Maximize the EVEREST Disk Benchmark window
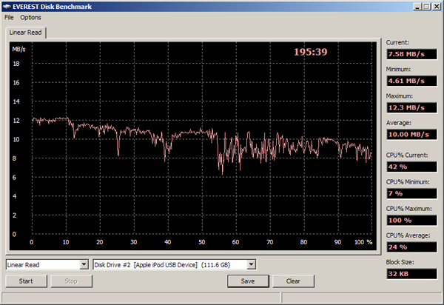Image resolution: width=444 pixels, height=305 pixels. [x=426, y=7]
